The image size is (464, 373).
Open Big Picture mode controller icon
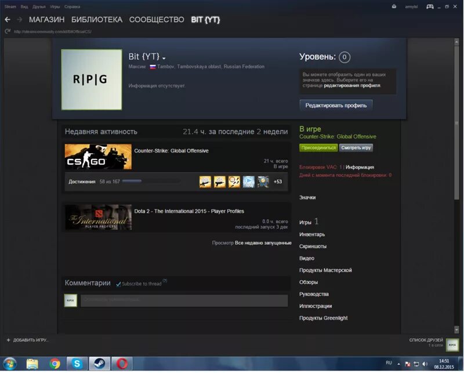[430, 6]
